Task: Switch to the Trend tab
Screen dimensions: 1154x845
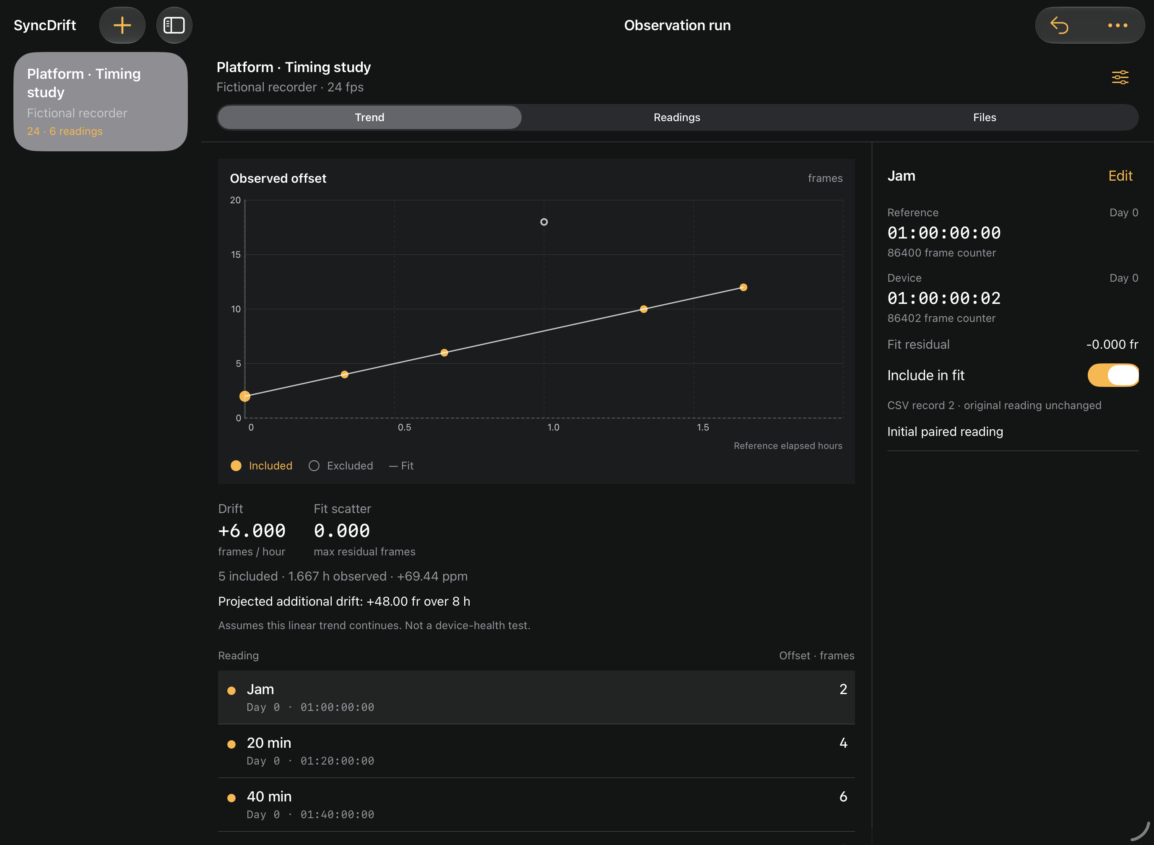Action: pyautogui.click(x=369, y=117)
